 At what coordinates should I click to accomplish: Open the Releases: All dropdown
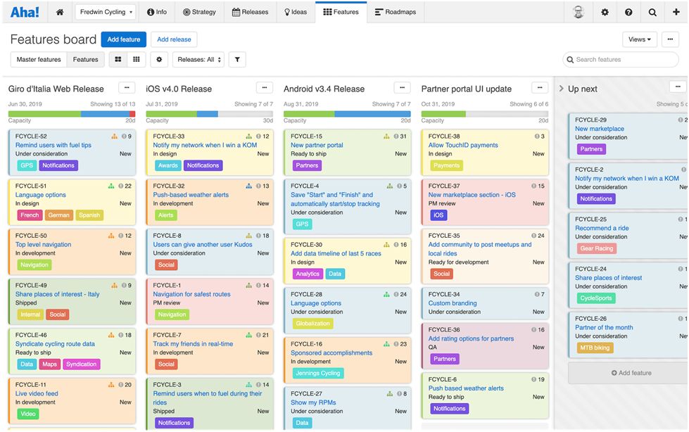point(199,60)
